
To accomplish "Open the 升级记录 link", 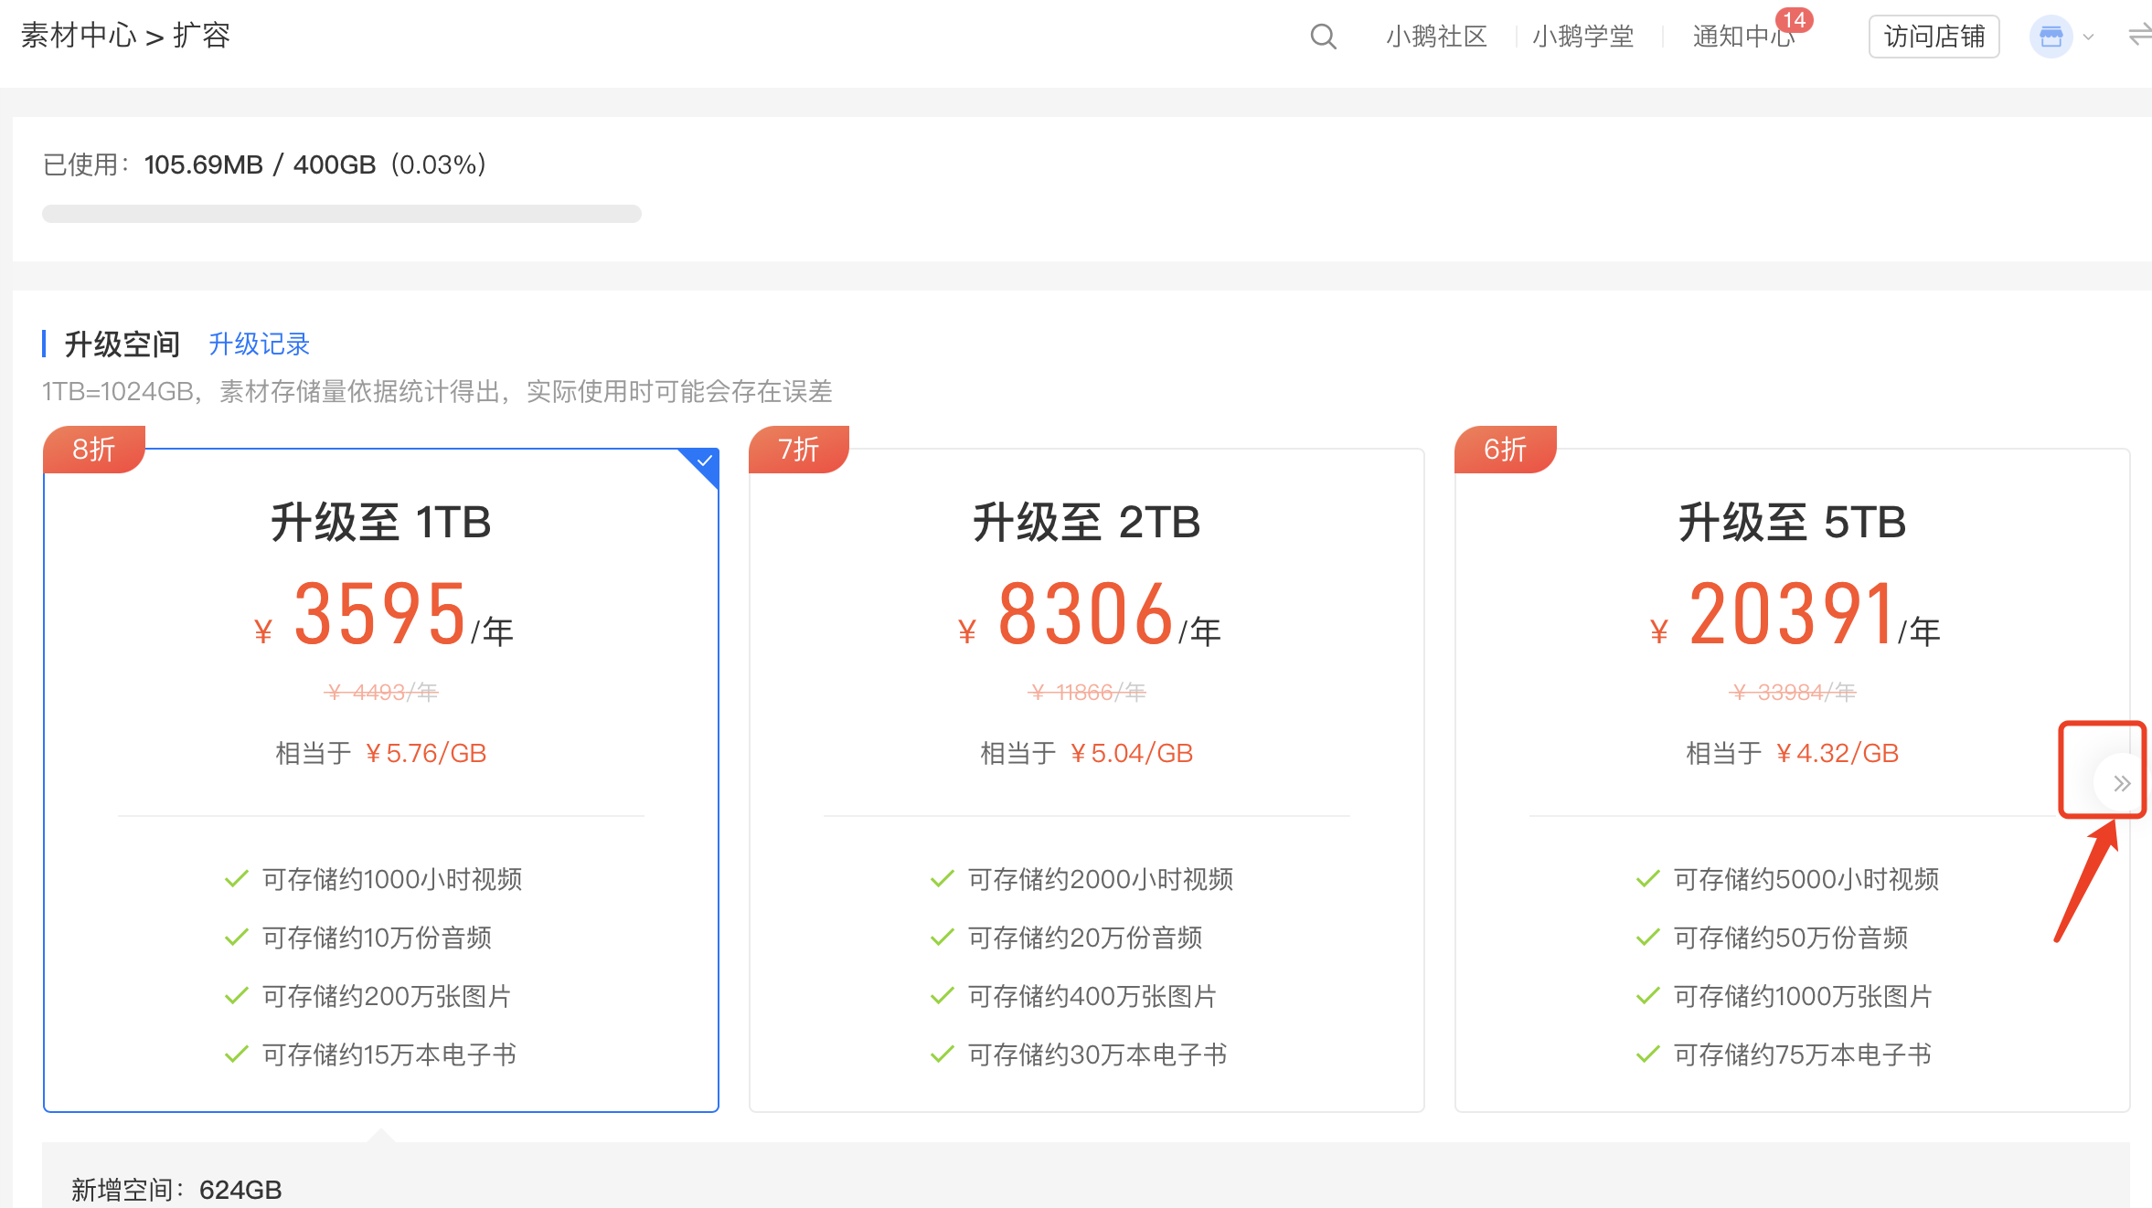I will point(259,344).
